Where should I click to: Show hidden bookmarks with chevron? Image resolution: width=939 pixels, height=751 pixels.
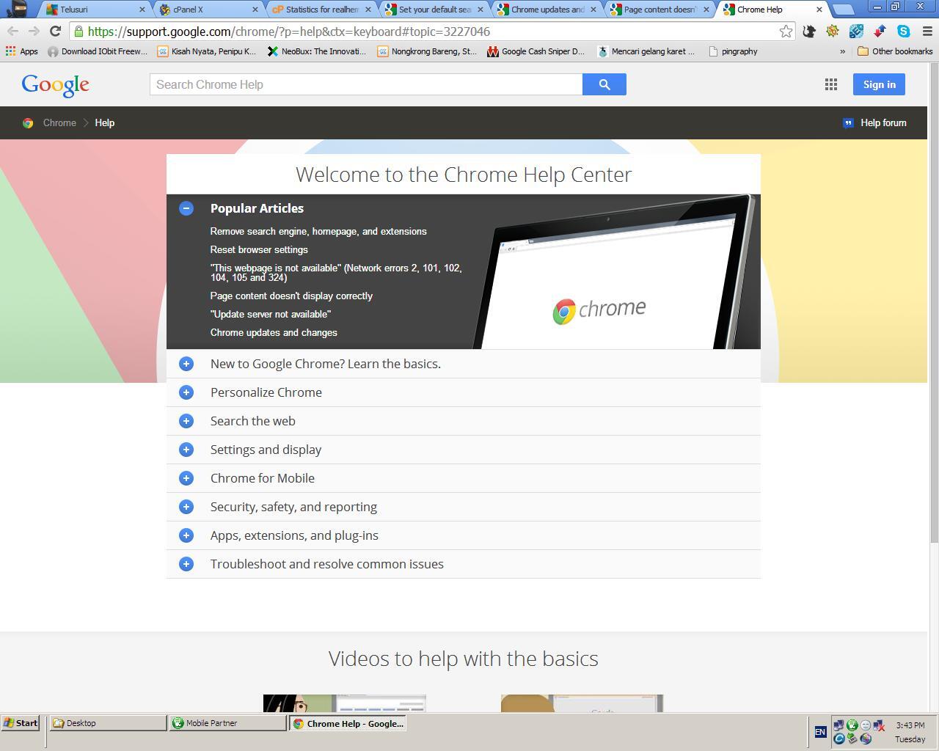842,51
